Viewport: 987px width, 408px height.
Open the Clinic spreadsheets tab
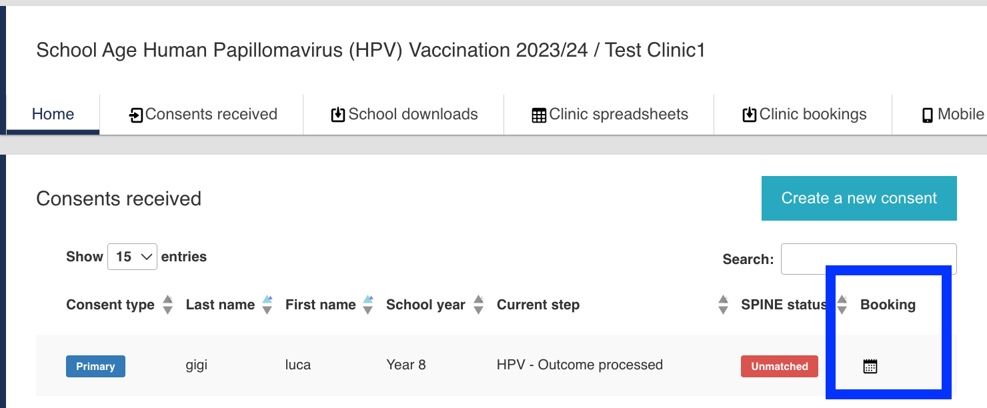[618, 114]
